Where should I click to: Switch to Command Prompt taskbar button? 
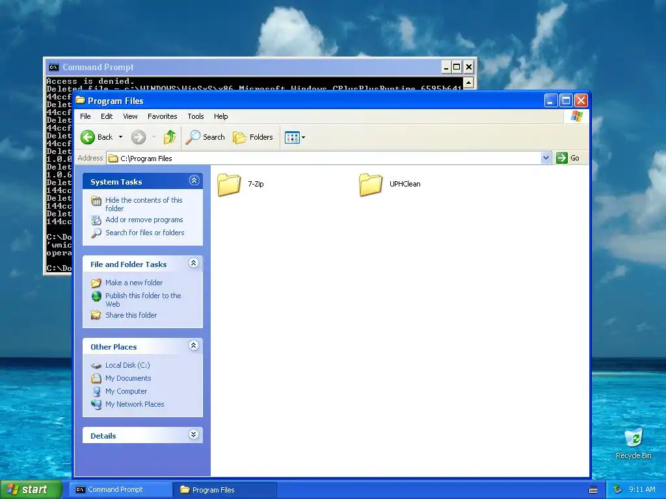(120, 489)
